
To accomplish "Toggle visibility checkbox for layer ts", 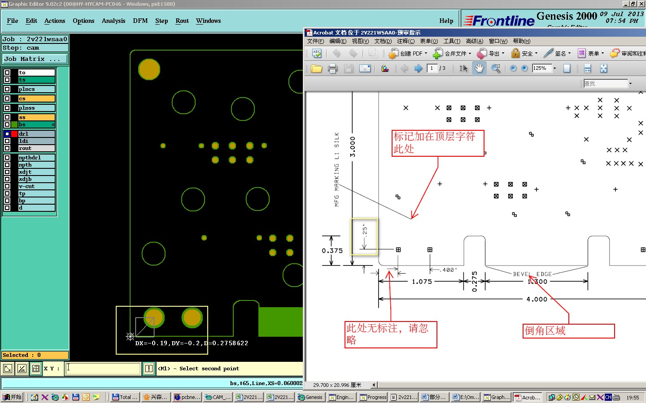I will pos(7,80).
